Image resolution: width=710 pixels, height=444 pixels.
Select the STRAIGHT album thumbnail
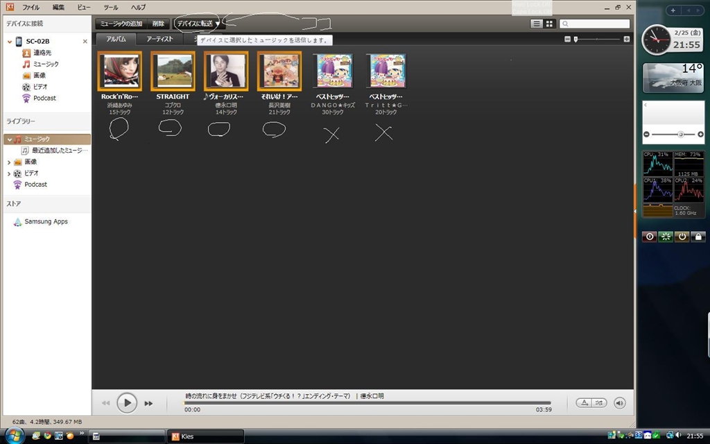173,70
